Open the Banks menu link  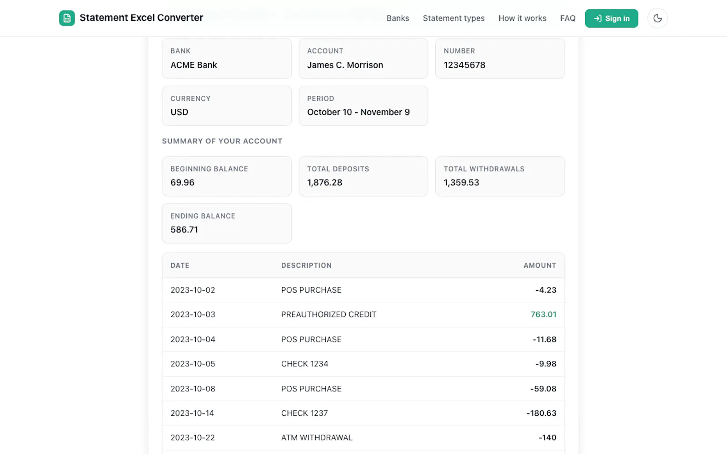tap(398, 18)
